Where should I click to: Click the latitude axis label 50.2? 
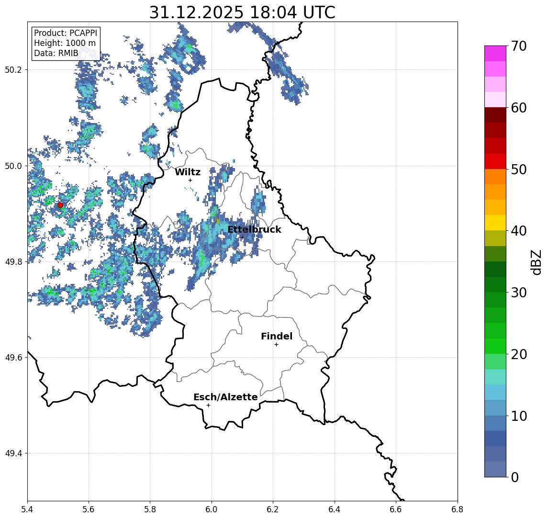13,69
